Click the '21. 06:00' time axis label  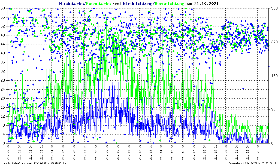point(74,152)
